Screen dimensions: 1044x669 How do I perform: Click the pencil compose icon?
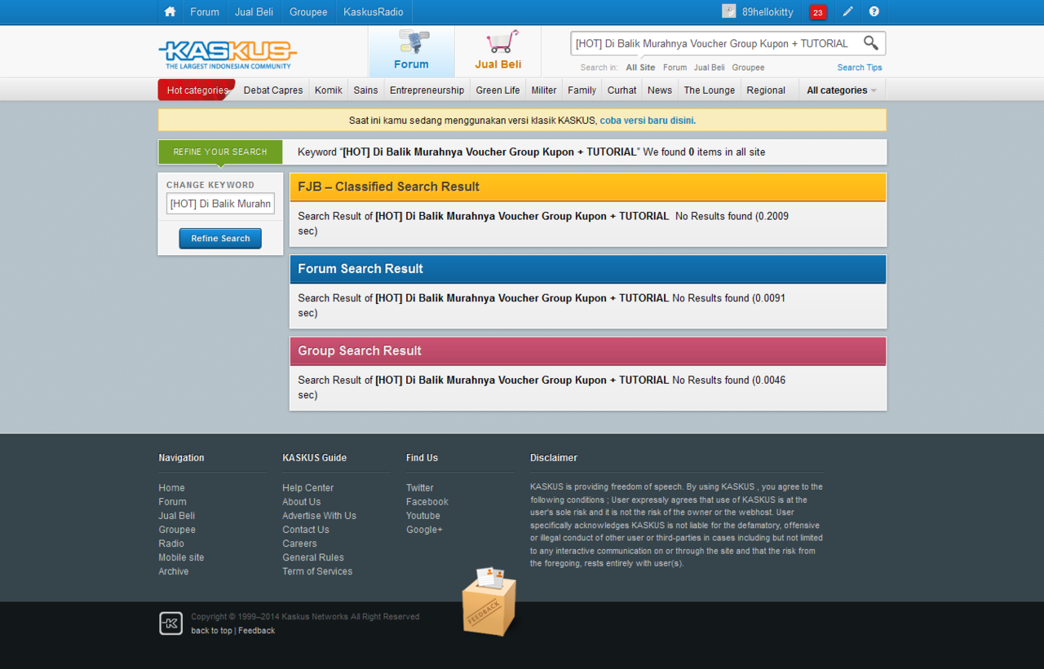pyautogui.click(x=848, y=12)
